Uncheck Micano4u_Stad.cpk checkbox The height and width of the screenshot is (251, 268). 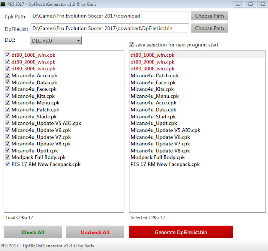[8, 116]
